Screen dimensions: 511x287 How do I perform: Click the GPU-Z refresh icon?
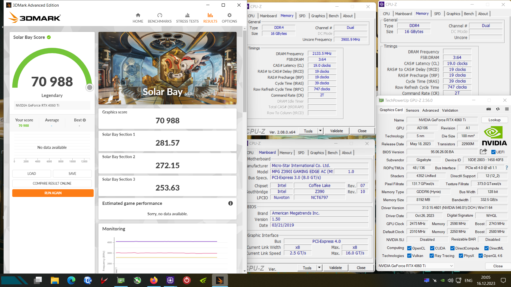point(498,109)
